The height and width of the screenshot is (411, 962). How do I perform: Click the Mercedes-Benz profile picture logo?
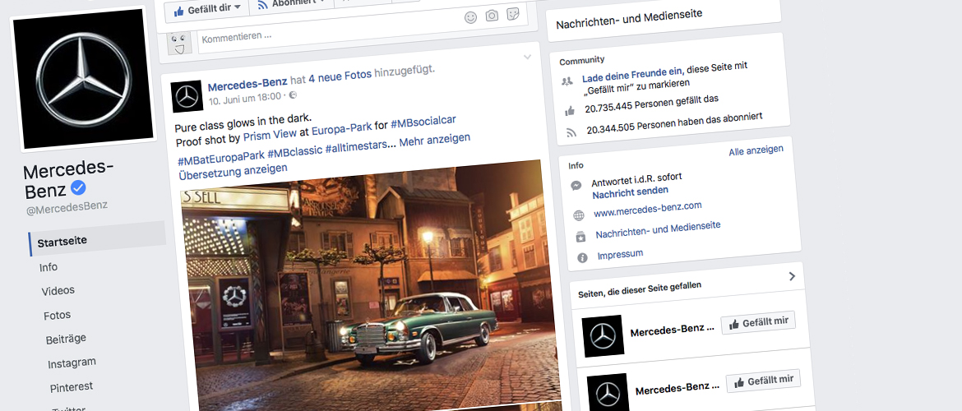tap(83, 78)
